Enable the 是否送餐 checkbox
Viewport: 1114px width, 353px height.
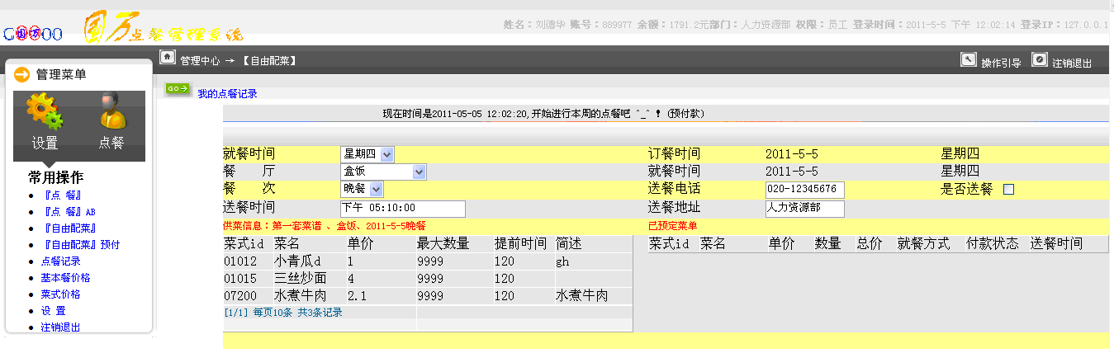point(1008,190)
